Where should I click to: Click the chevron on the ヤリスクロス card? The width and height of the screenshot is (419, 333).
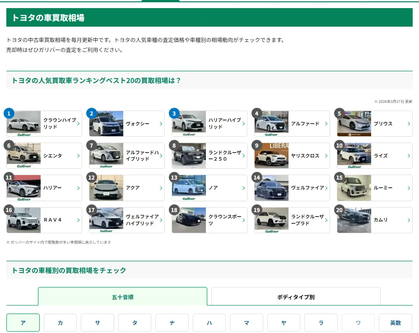click(326, 156)
